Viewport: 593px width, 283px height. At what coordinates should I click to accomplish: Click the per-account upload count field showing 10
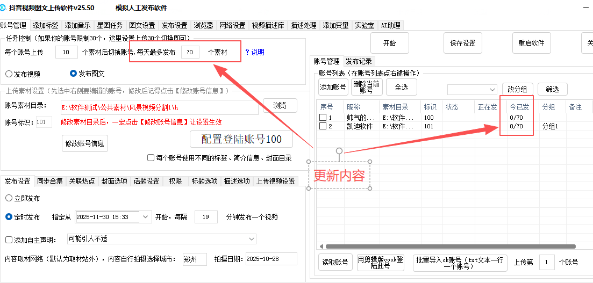67,52
